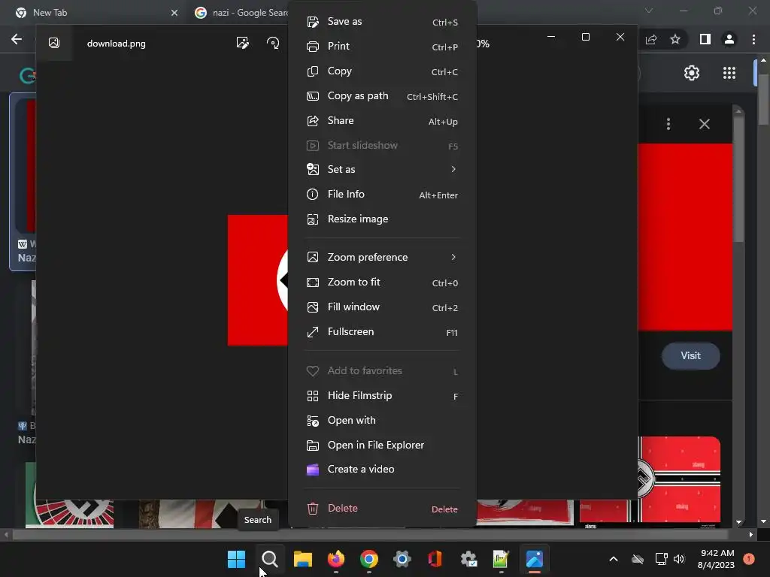The image size is (770, 577).
Task: Open the clock showing 9:42 AM
Action: click(x=716, y=559)
